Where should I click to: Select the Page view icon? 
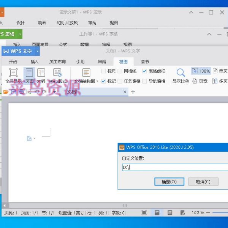(29, 73)
